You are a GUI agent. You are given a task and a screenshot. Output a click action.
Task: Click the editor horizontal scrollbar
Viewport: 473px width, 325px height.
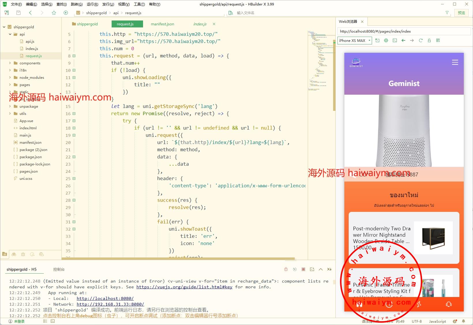[179, 259]
